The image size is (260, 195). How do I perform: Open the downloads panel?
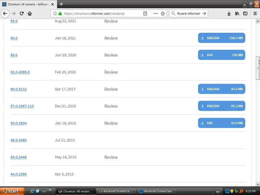pyautogui.click(x=229, y=13)
